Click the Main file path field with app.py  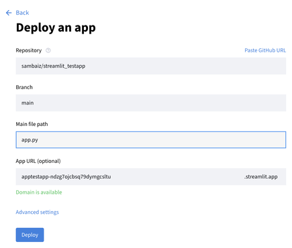pyautogui.click(x=151, y=140)
